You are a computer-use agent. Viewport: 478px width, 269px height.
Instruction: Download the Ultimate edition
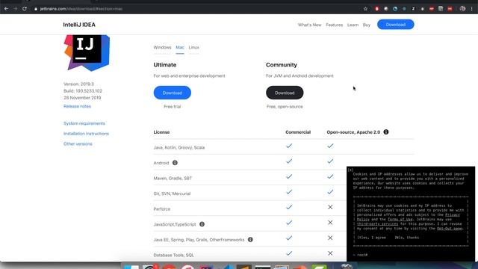coord(173,93)
